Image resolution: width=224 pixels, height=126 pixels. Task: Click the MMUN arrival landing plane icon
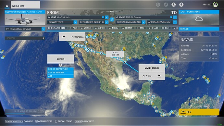click(x=159, y=76)
